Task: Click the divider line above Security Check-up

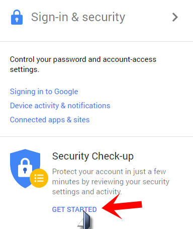Action: (x=96, y=136)
